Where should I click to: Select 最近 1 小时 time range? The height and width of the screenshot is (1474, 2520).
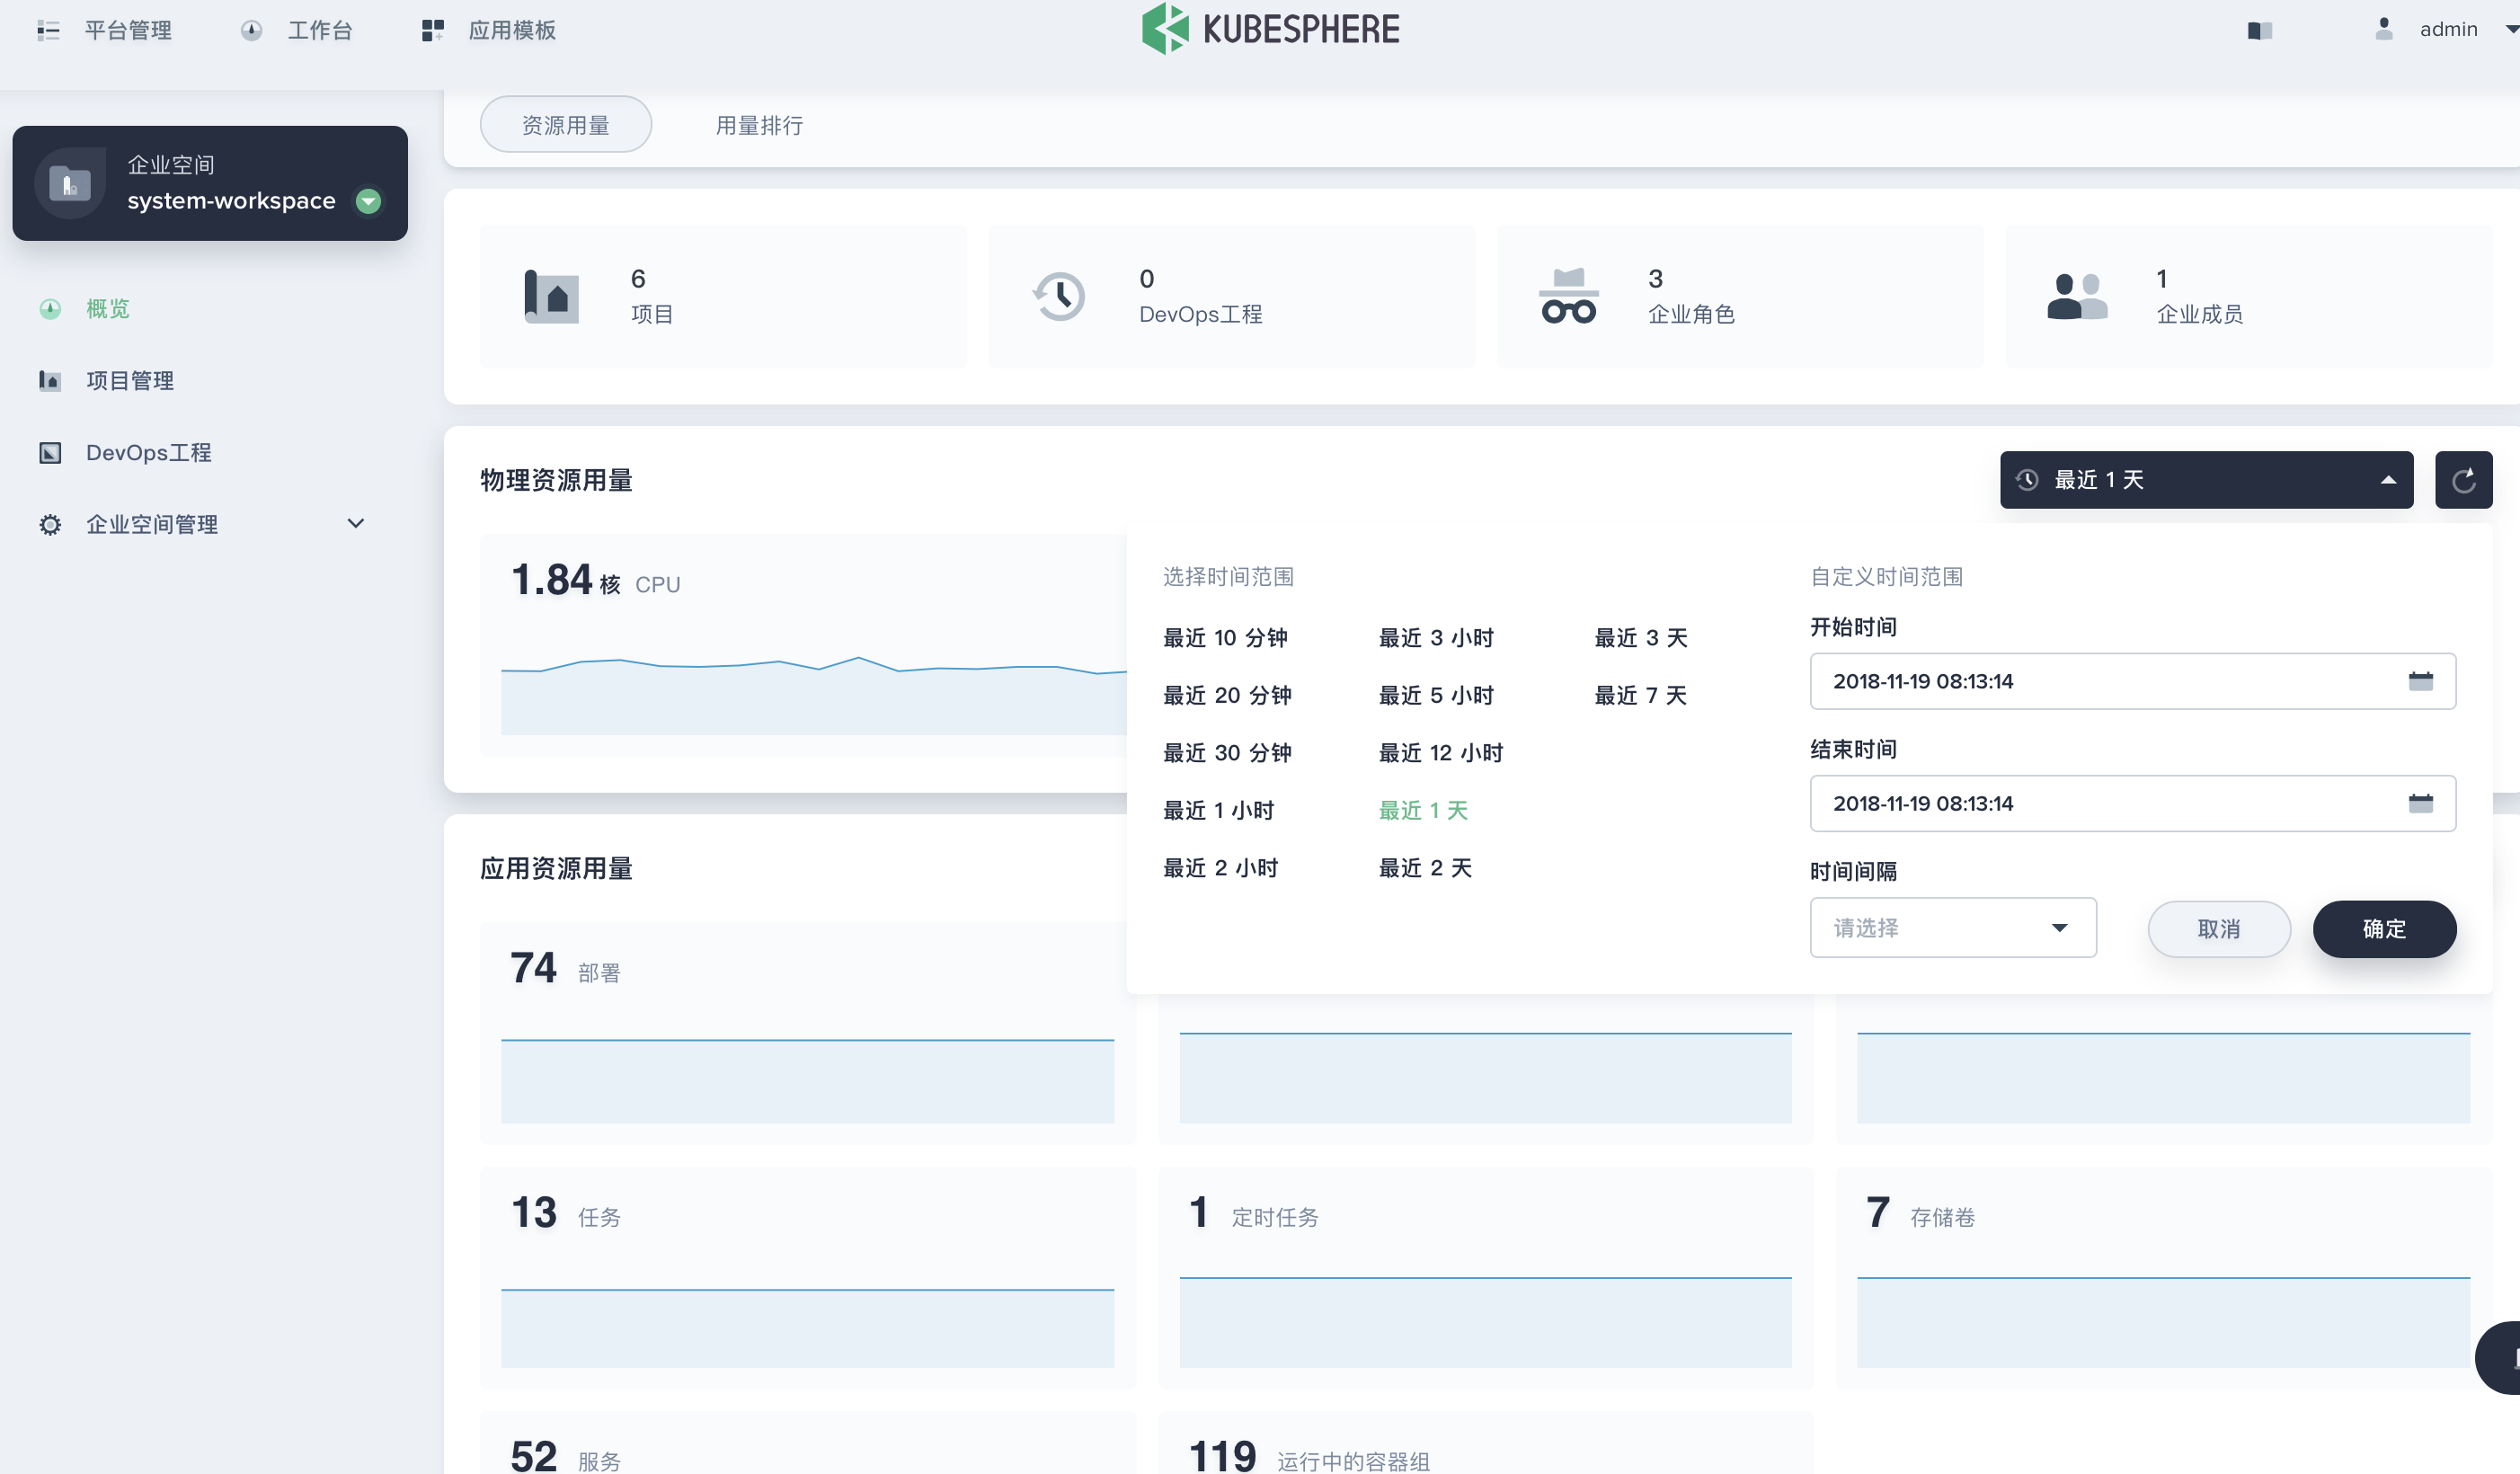point(1219,811)
